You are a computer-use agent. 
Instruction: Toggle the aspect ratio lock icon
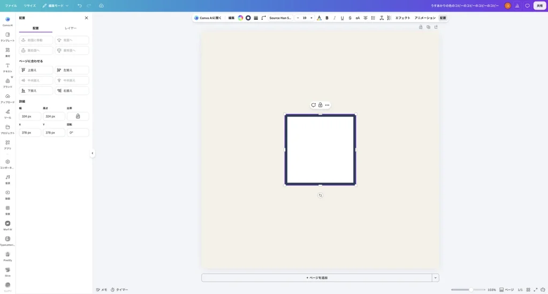click(78, 116)
